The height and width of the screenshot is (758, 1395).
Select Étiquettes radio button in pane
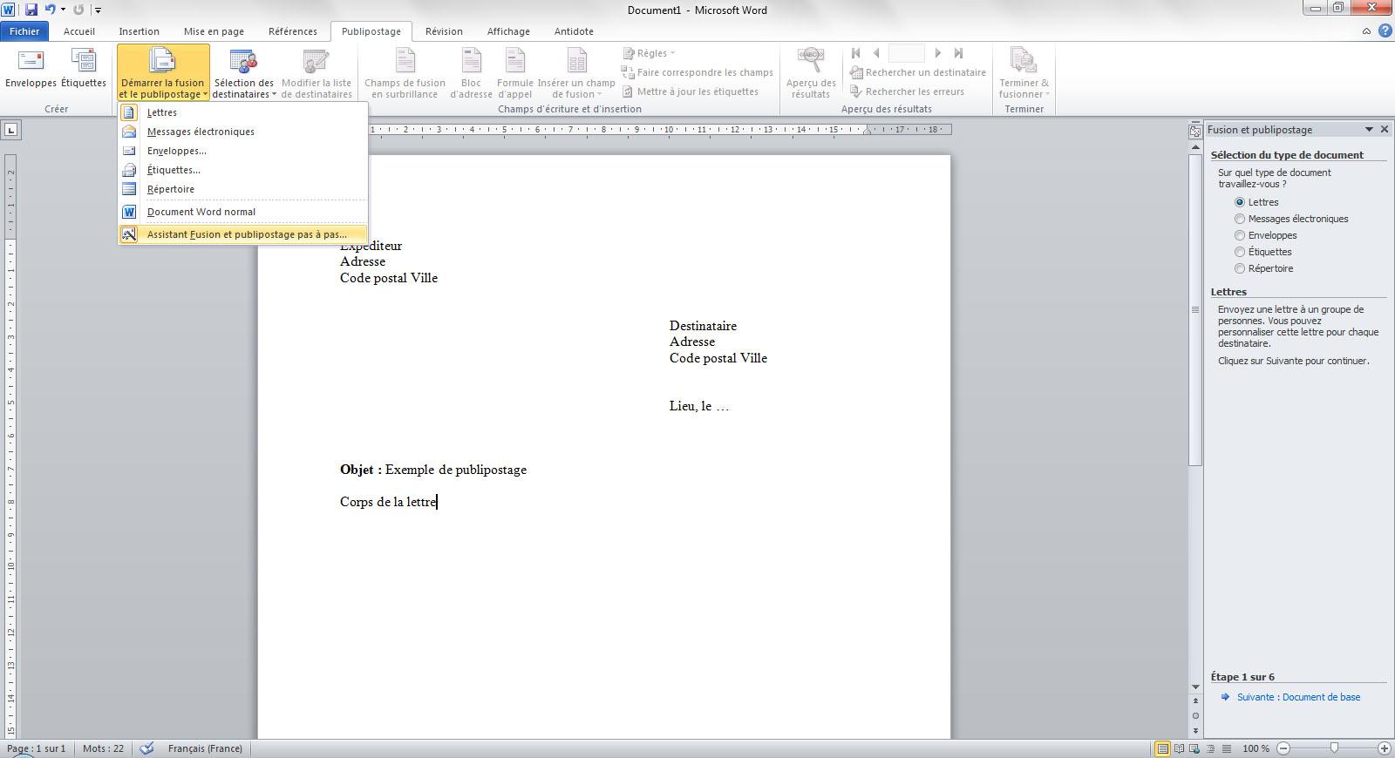[x=1239, y=252]
